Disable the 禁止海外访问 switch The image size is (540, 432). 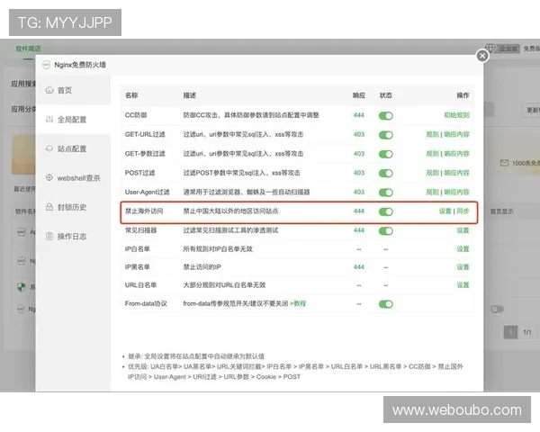click(x=386, y=211)
